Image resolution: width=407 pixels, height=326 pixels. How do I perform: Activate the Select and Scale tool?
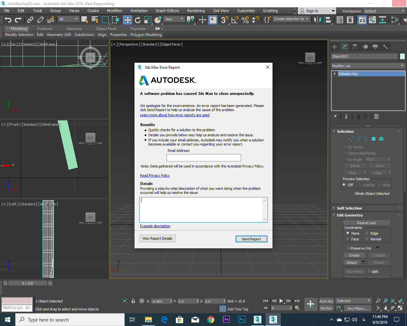click(x=148, y=20)
